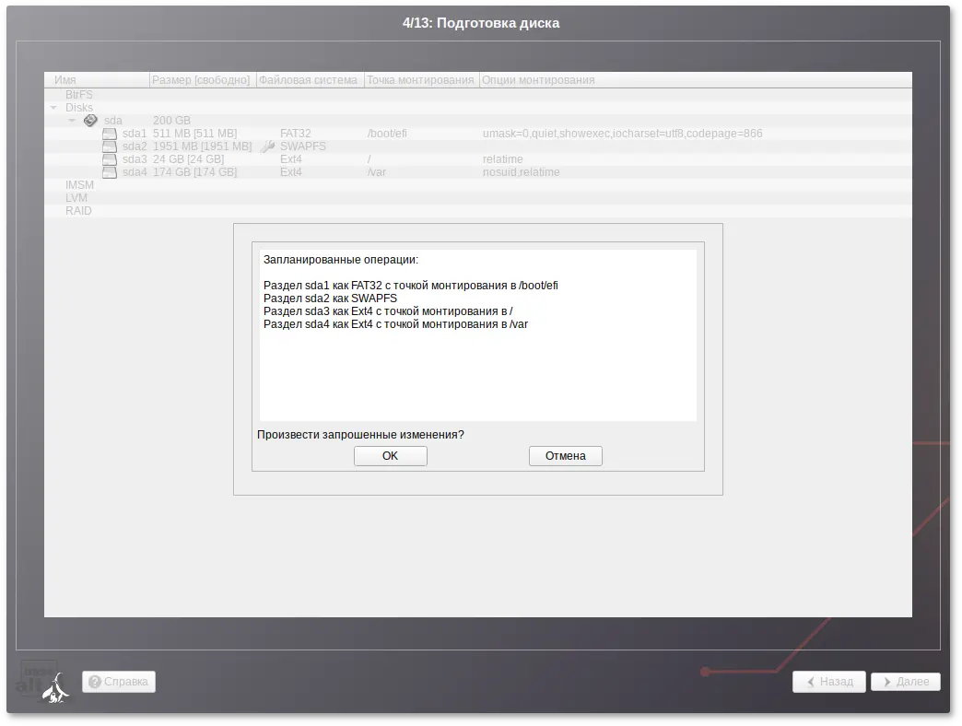Select the Disks tree item

click(x=79, y=107)
